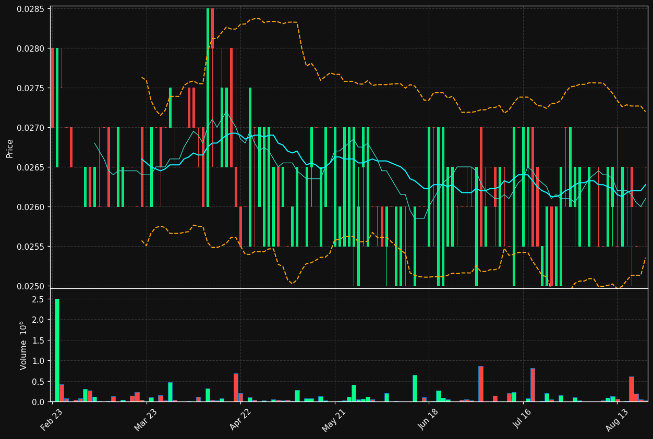
Task: Click the 0.0285 price axis label
Action: (x=31, y=9)
